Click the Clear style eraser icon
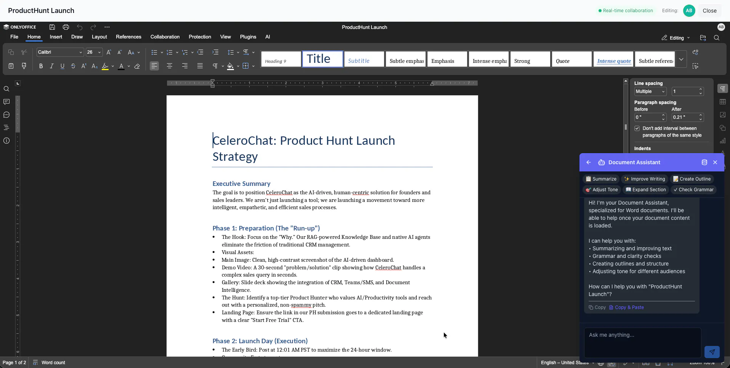The height and width of the screenshot is (368, 730). click(137, 66)
